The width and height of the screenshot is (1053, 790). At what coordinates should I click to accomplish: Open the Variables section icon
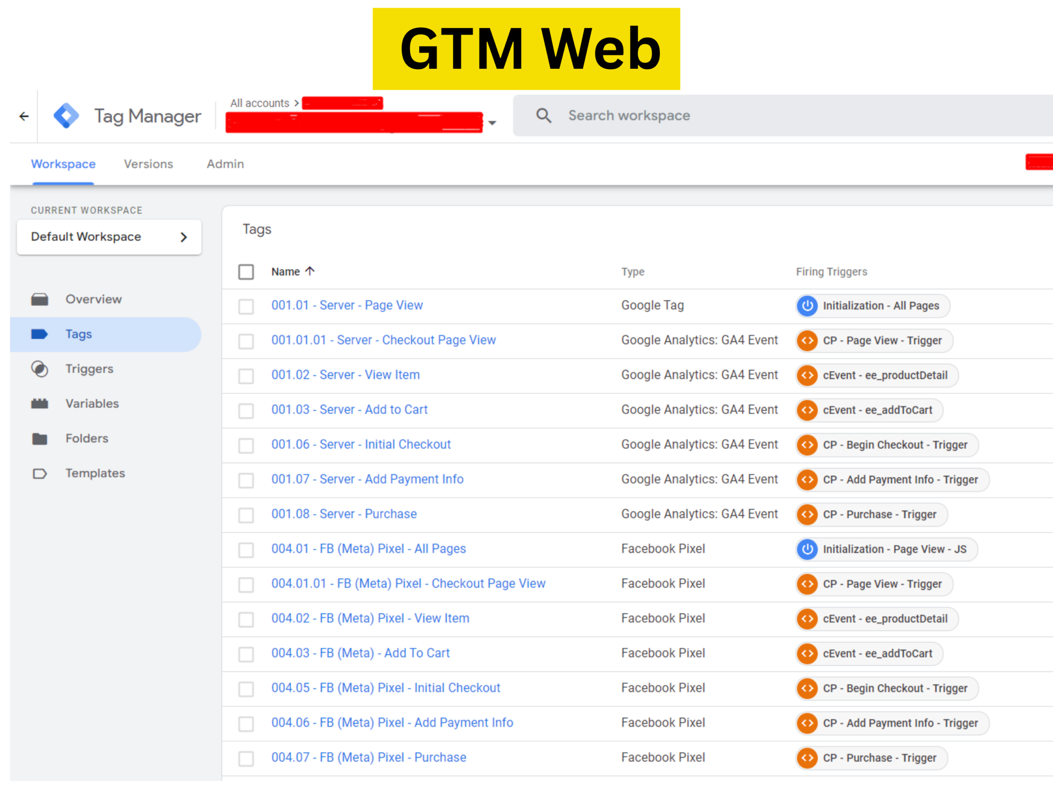(39, 404)
